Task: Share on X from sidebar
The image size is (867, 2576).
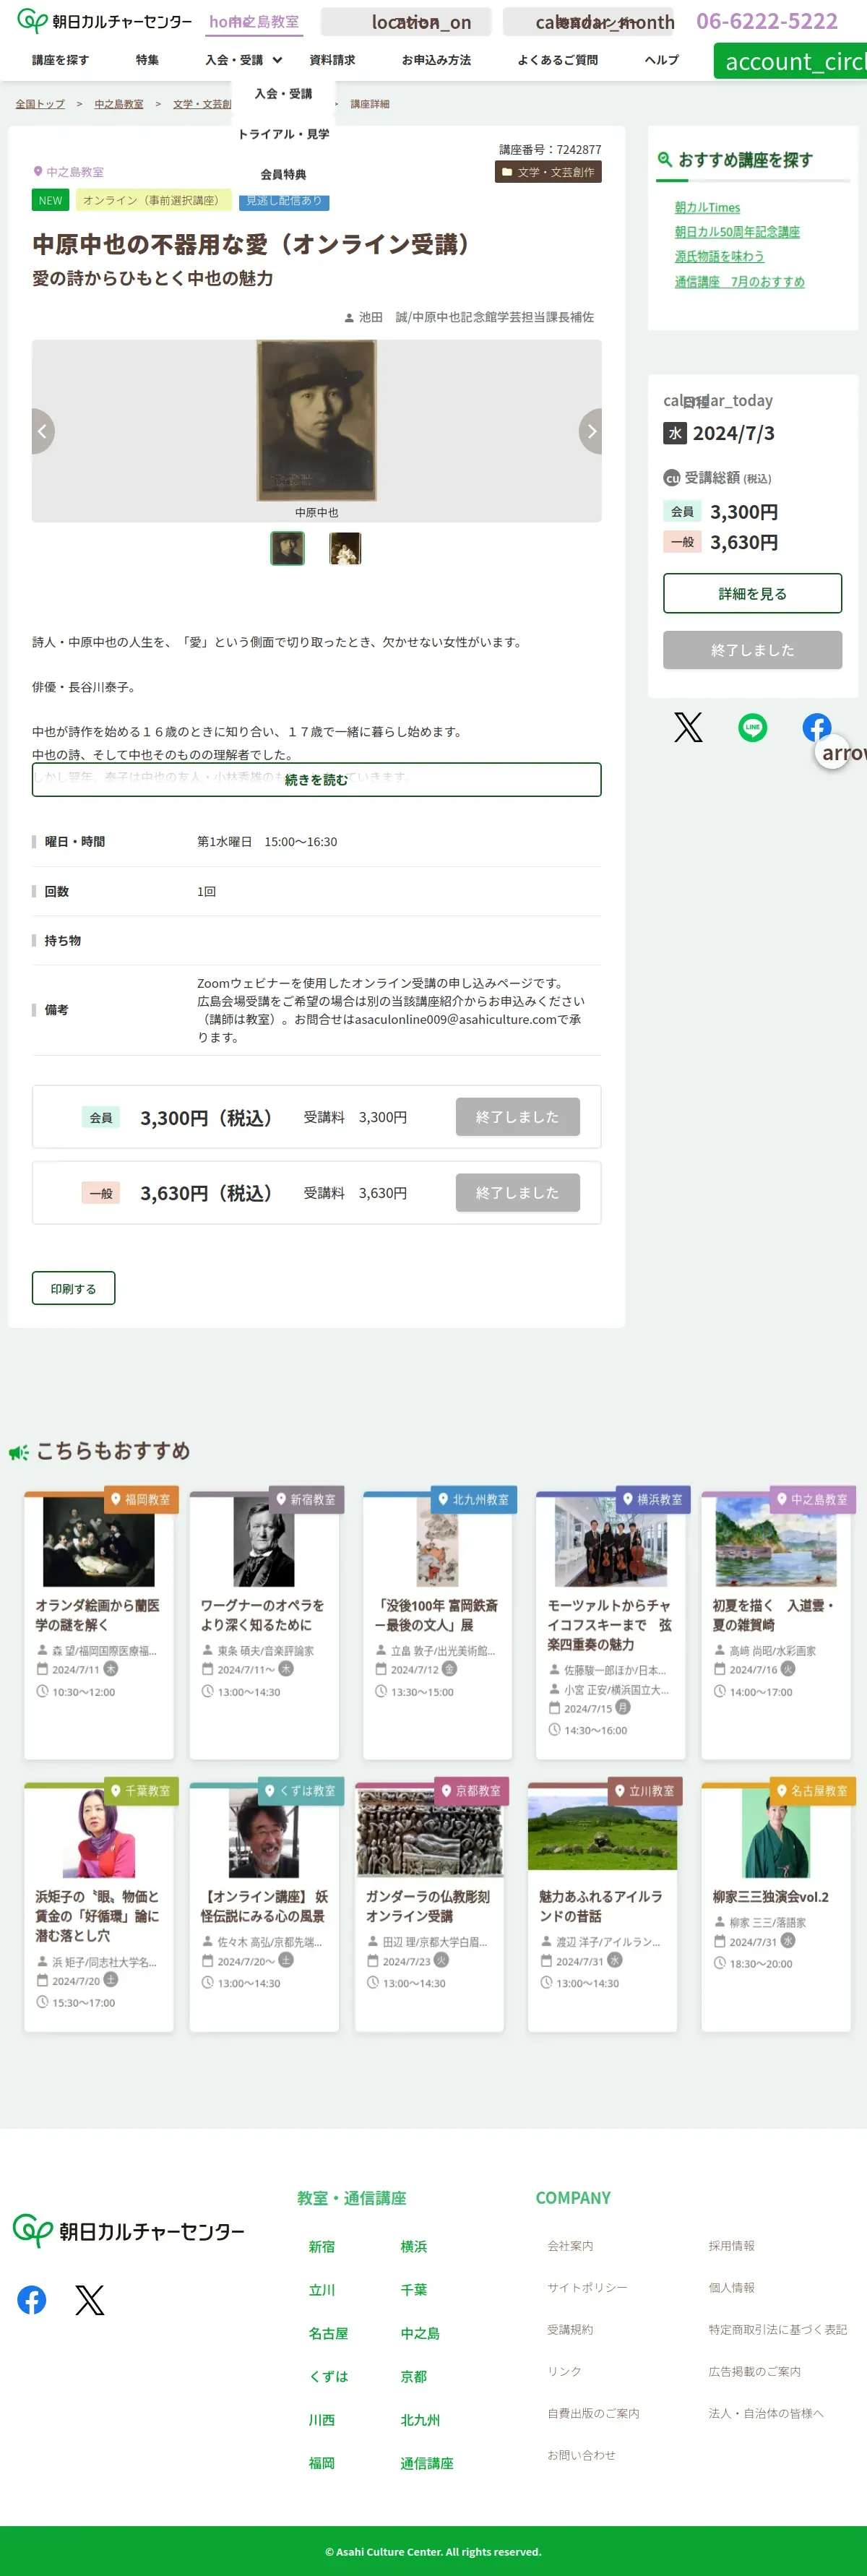Action: 688,727
